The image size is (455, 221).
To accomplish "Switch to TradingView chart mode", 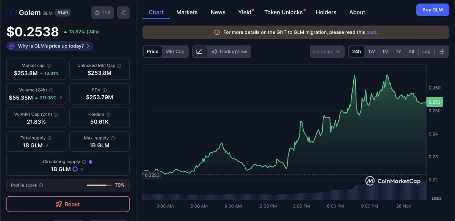I will pos(229,52).
